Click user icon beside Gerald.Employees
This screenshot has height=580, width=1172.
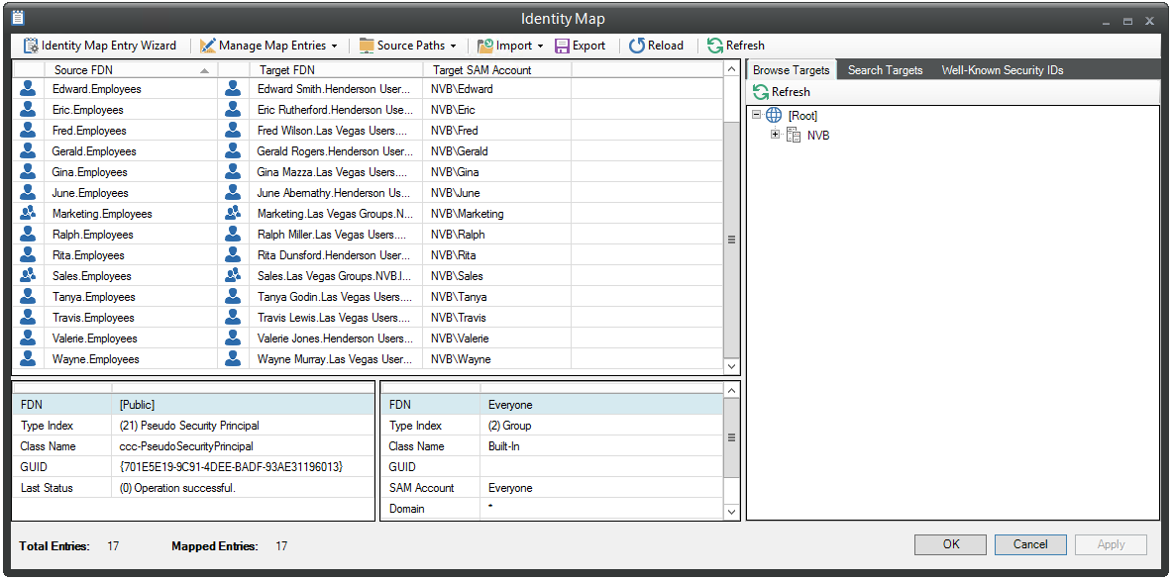point(29,151)
